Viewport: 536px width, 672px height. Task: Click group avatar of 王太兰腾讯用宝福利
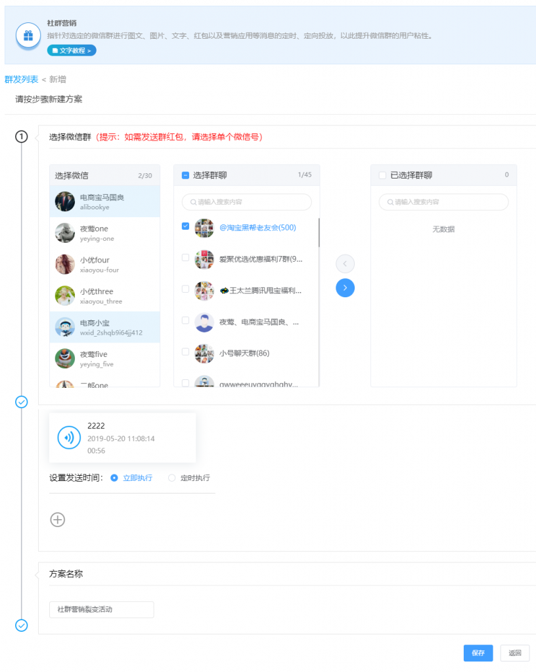204,291
